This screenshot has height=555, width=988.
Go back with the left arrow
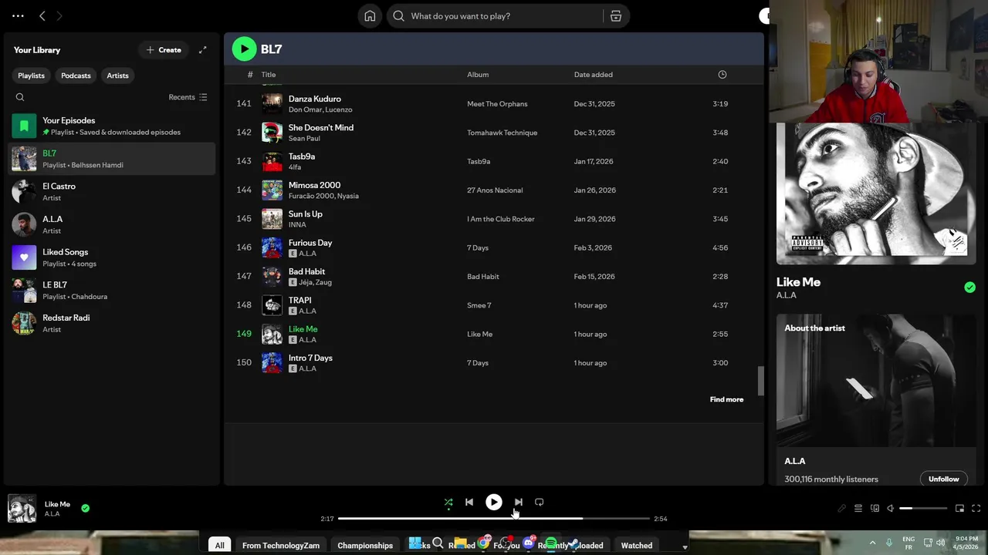pyautogui.click(x=42, y=15)
